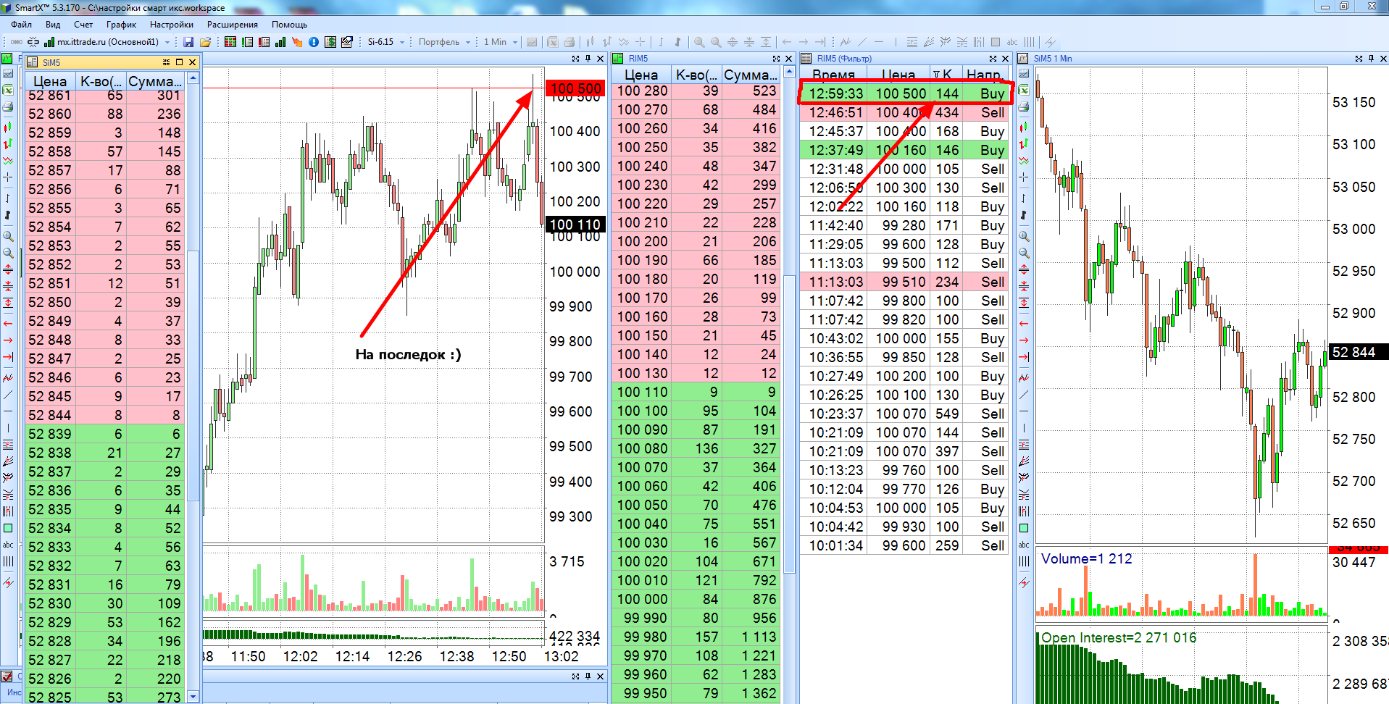Click the Цена column header in RIM5 table

[641, 75]
